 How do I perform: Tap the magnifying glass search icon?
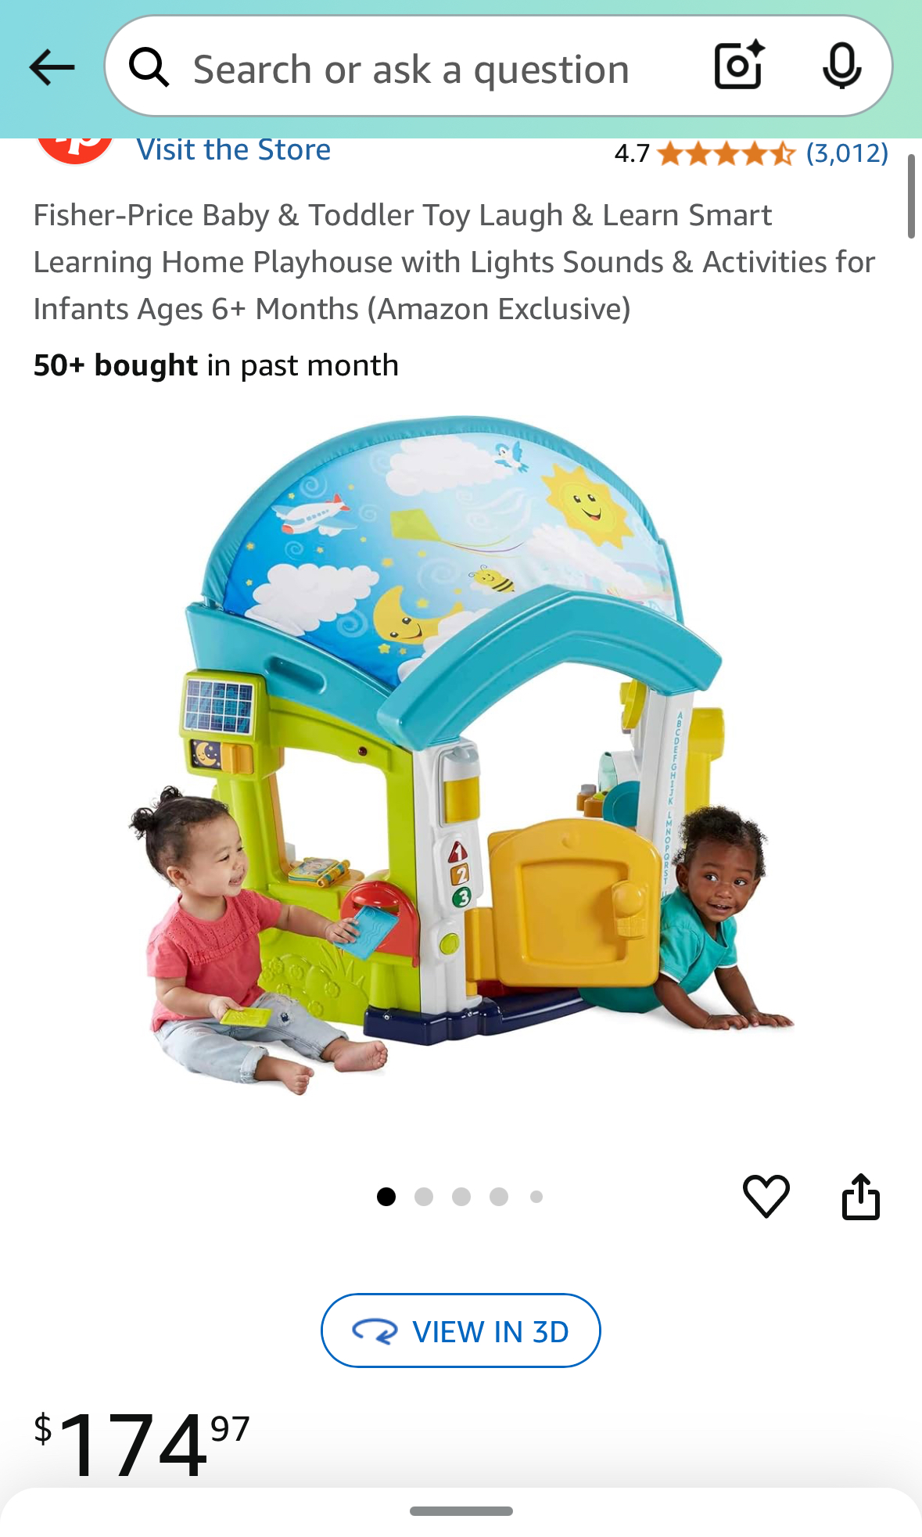(x=149, y=67)
